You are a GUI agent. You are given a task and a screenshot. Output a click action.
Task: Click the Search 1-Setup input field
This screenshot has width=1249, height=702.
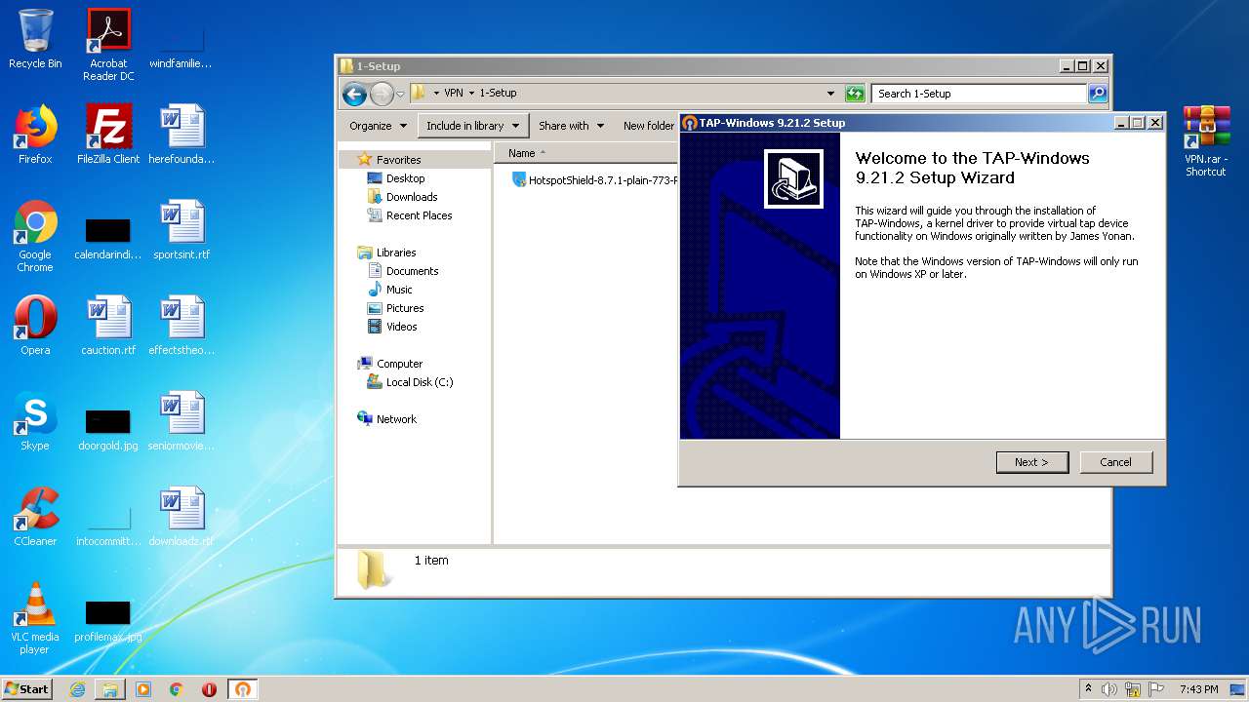pyautogui.click(x=979, y=94)
